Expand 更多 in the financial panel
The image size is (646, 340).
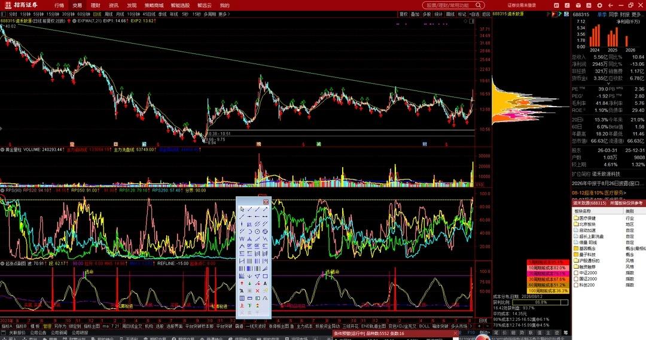[x=636, y=14]
